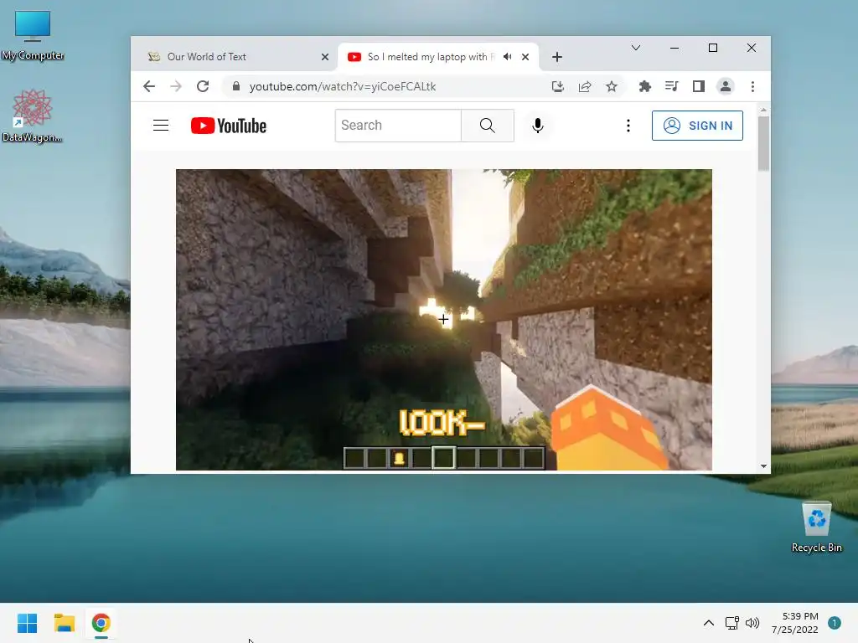This screenshot has height=643, width=858.
Task: Select the Recycle Bin desktop icon
Action: click(816, 527)
